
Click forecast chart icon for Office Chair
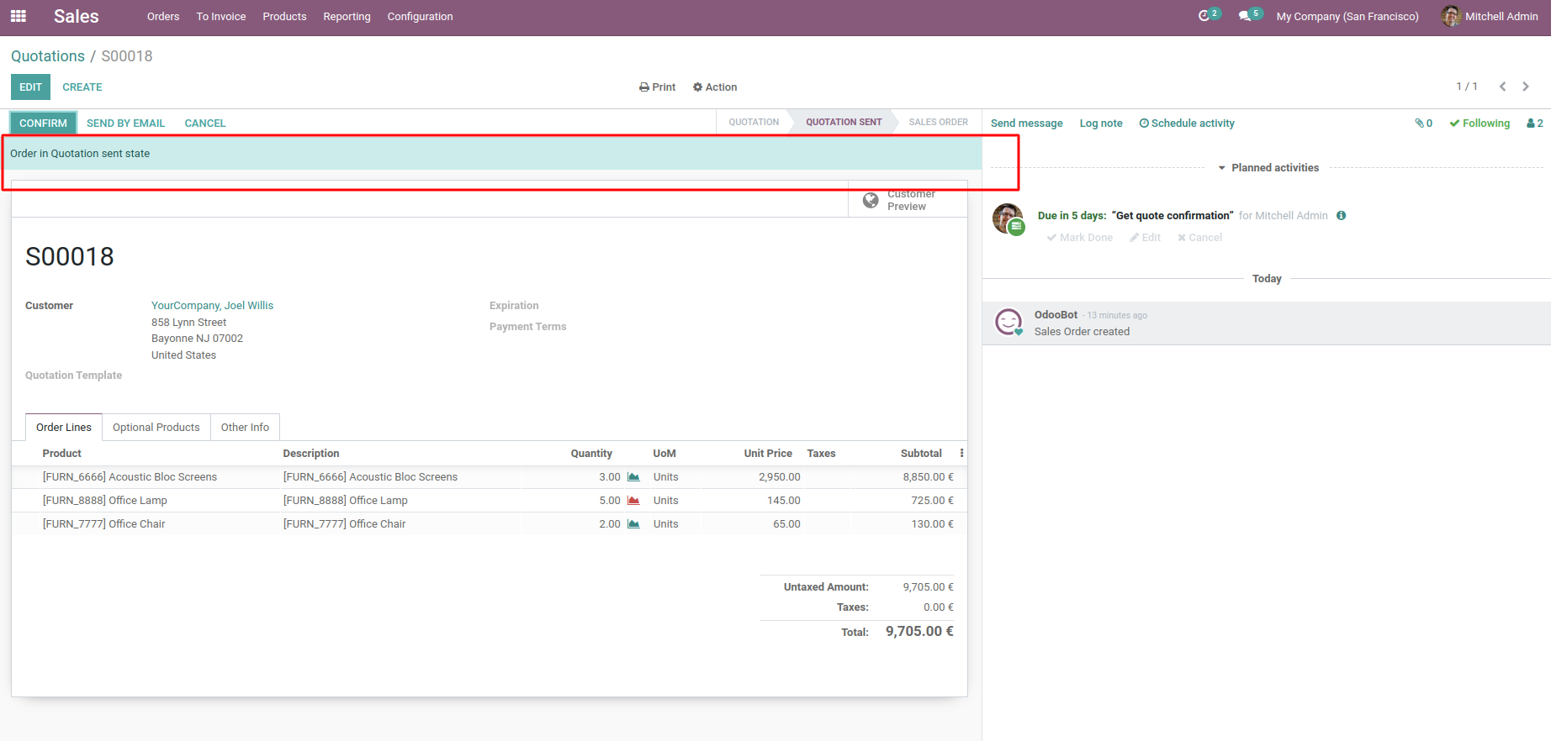click(x=633, y=524)
